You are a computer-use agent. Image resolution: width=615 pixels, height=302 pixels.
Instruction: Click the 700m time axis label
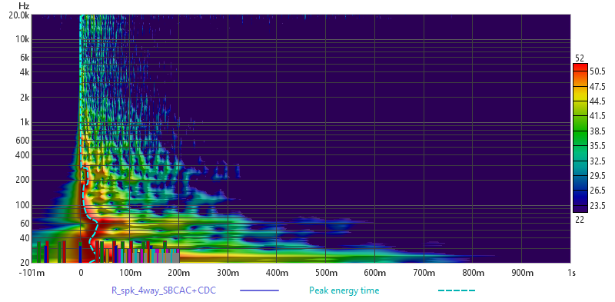coord(424,272)
